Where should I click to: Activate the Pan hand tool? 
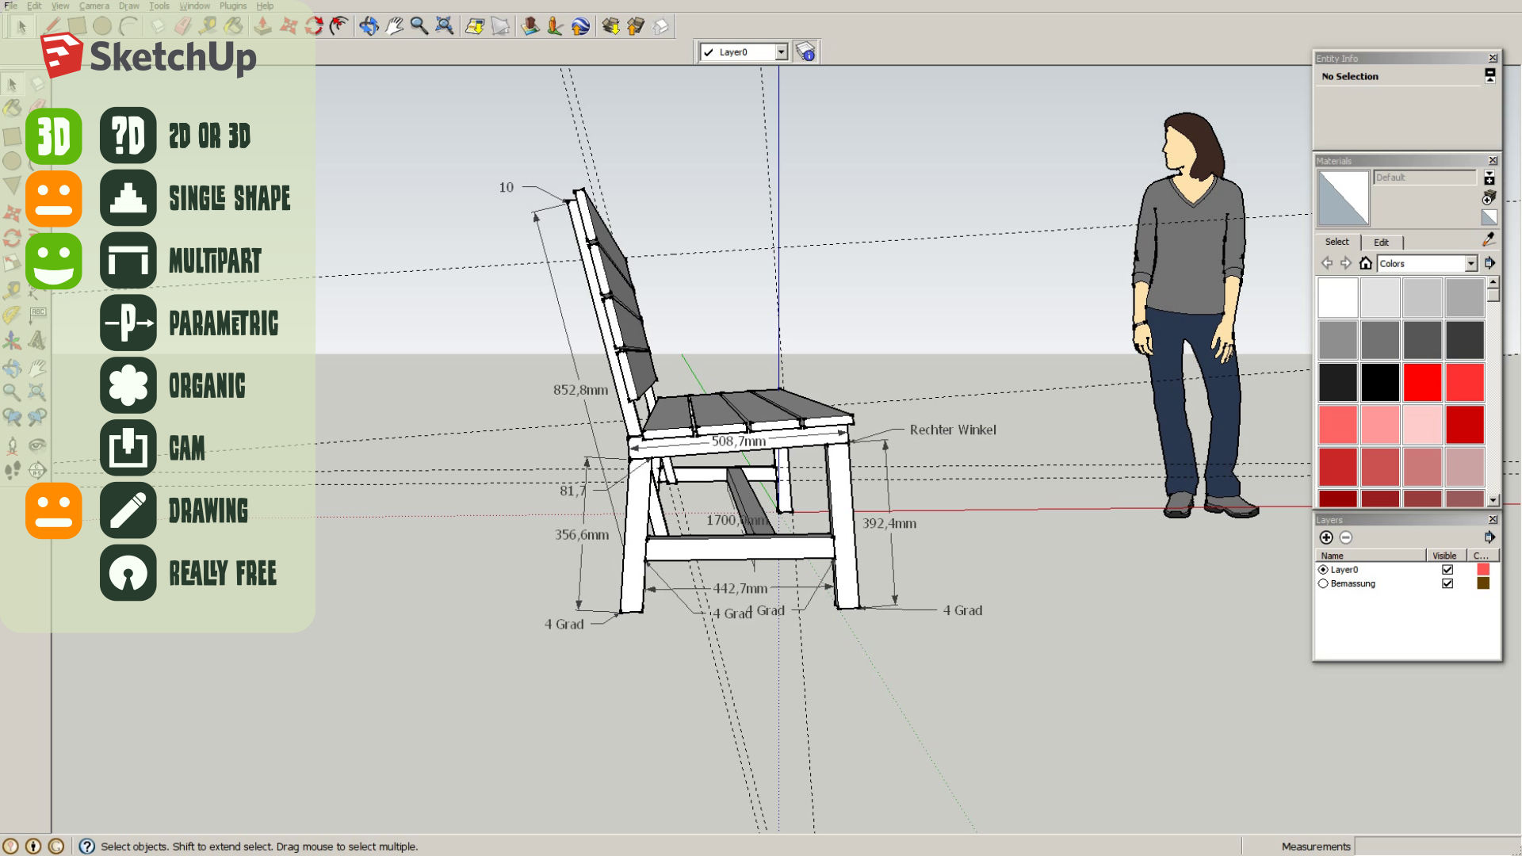pos(394,26)
